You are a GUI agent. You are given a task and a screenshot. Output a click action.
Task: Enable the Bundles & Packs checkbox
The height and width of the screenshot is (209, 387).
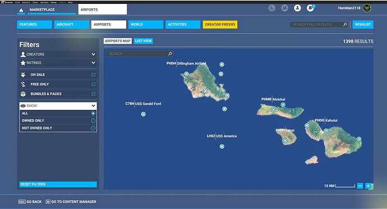coord(93,94)
